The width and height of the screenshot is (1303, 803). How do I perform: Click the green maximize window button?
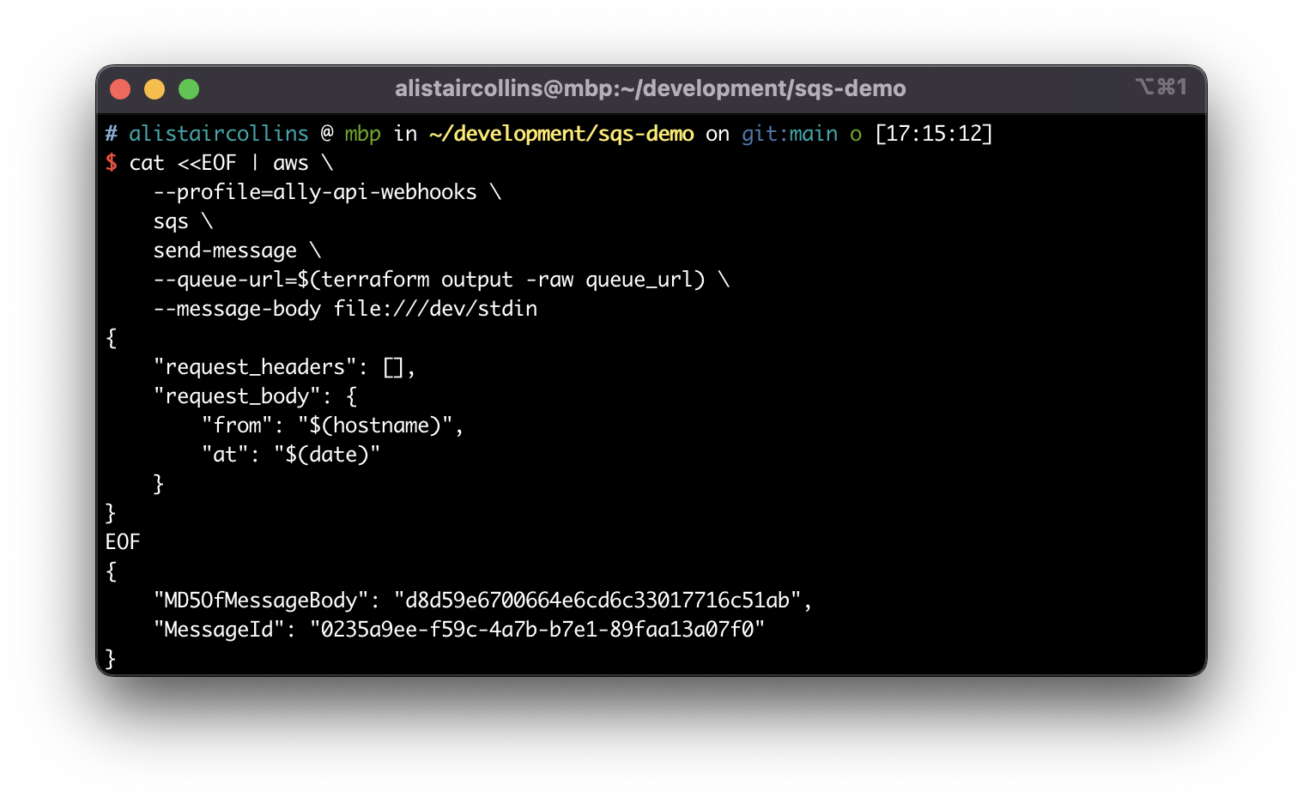pyautogui.click(x=189, y=89)
